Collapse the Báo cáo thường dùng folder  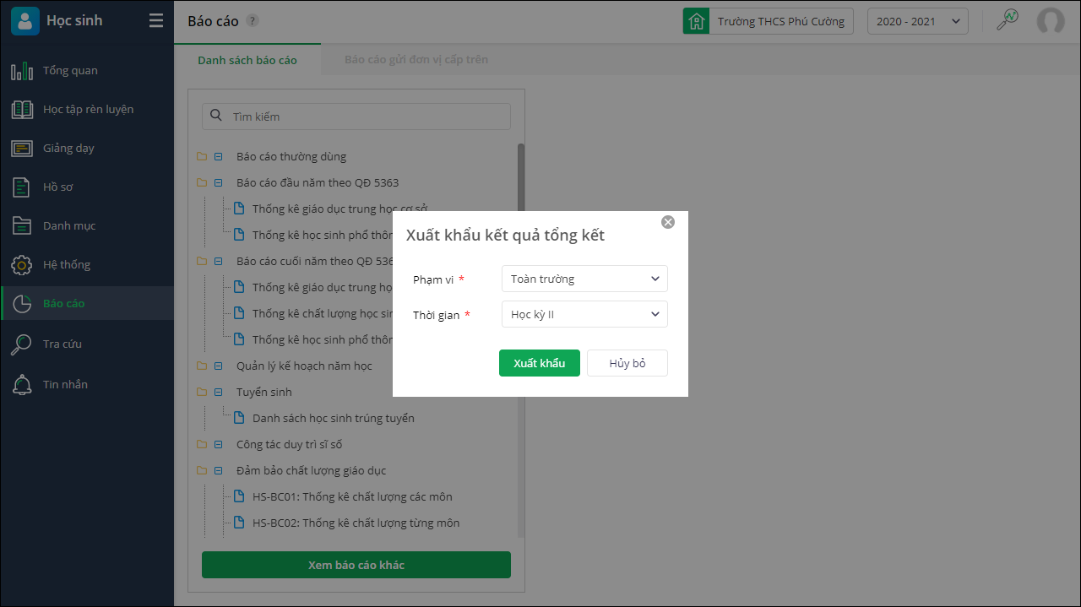tap(218, 157)
